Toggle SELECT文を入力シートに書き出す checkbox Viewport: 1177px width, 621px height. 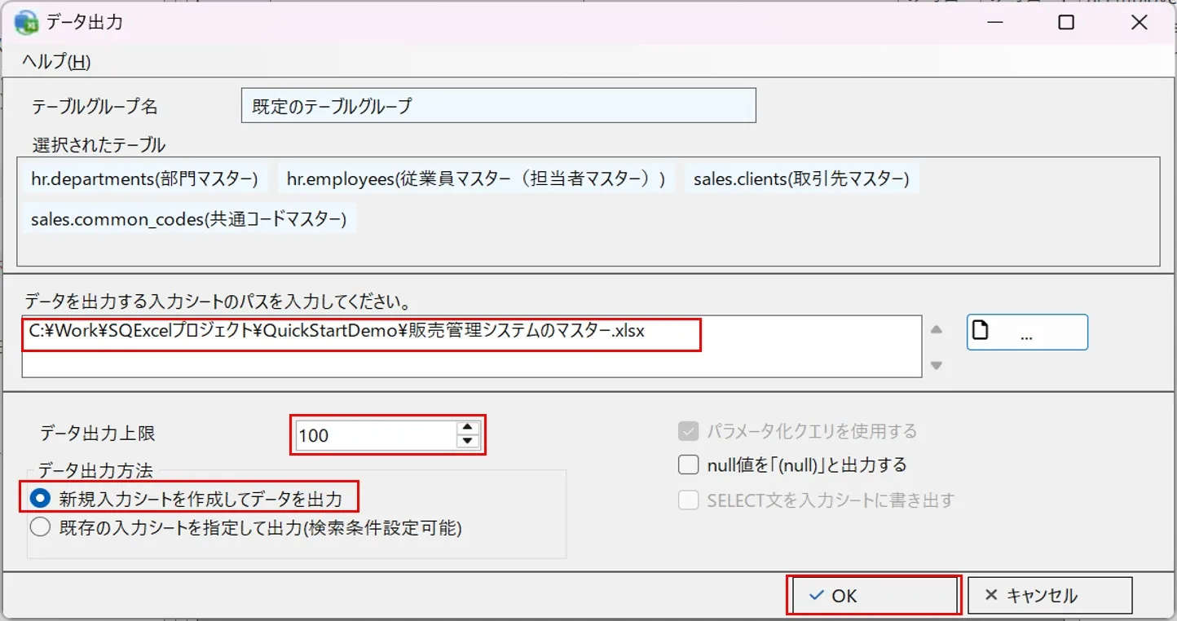(x=689, y=500)
